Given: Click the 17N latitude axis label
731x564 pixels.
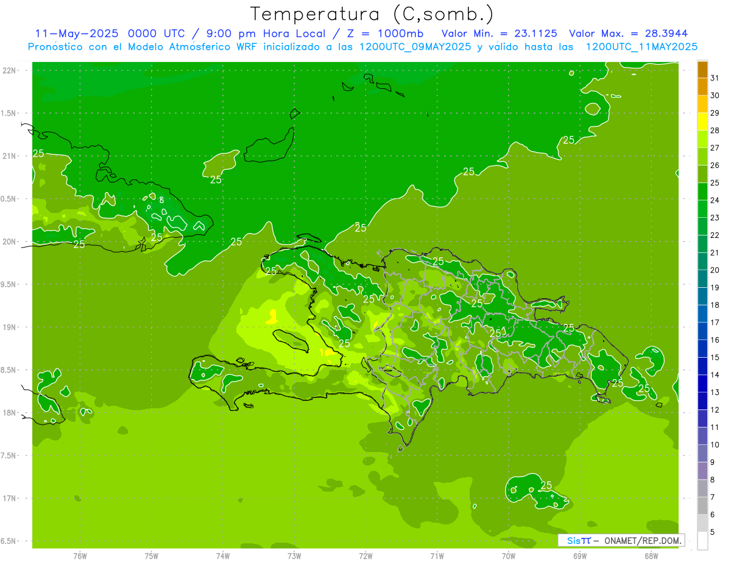Looking at the screenshot, I should tap(10, 498).
